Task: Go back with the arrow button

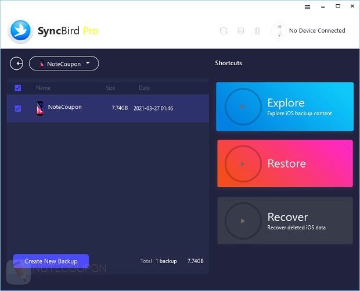Action: (16, 63)
